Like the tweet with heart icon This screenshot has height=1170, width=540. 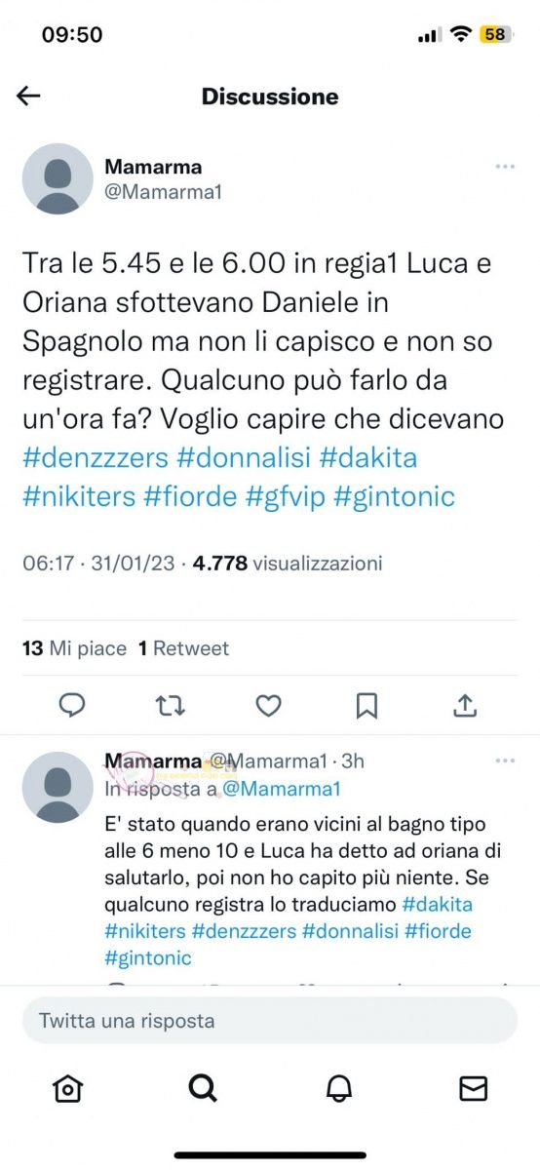pyautogui.click(x=268, y=706)
